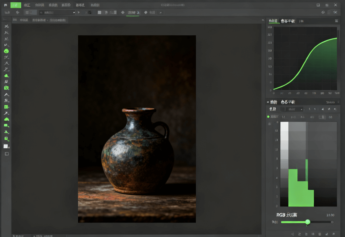Click the green-underlined button in options bar
This screenshot has width=345, height=237.
(x=132, y=13)
